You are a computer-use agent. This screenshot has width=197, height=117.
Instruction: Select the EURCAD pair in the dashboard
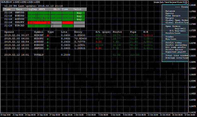click(20, 25)
